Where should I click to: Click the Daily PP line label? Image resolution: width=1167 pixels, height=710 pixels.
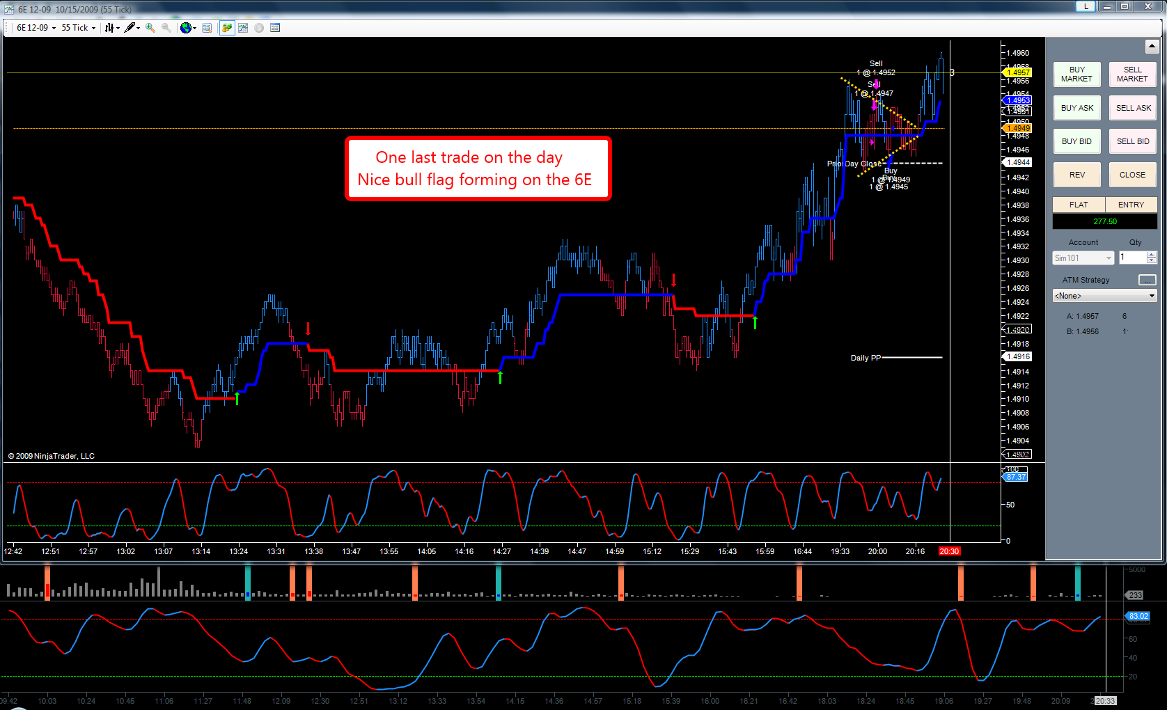click(x=866, y=358)
